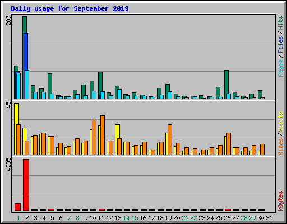This screenshot has height=224, width=287.
Task: Click the 'Visits' legend label
Action: tap(280, 122)
